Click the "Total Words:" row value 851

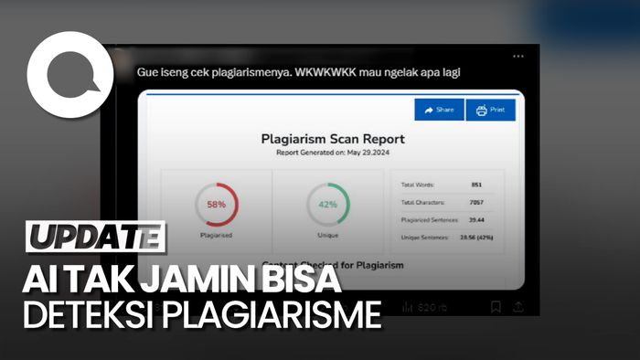476,185
